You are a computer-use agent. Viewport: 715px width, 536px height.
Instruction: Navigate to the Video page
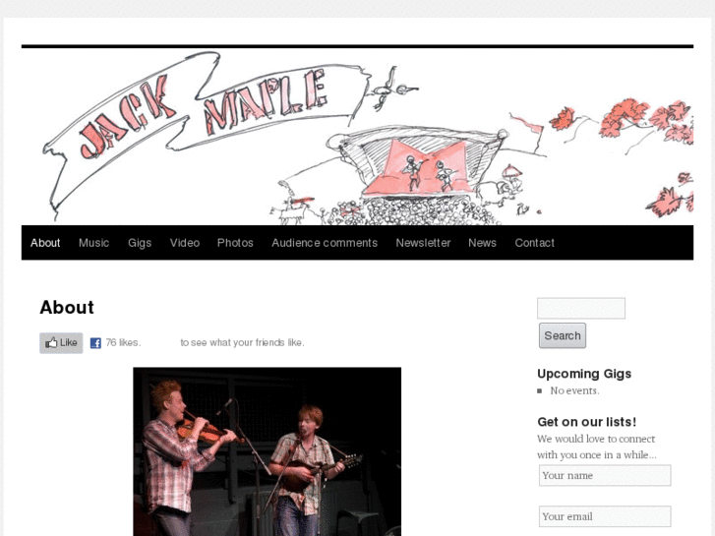185,243
